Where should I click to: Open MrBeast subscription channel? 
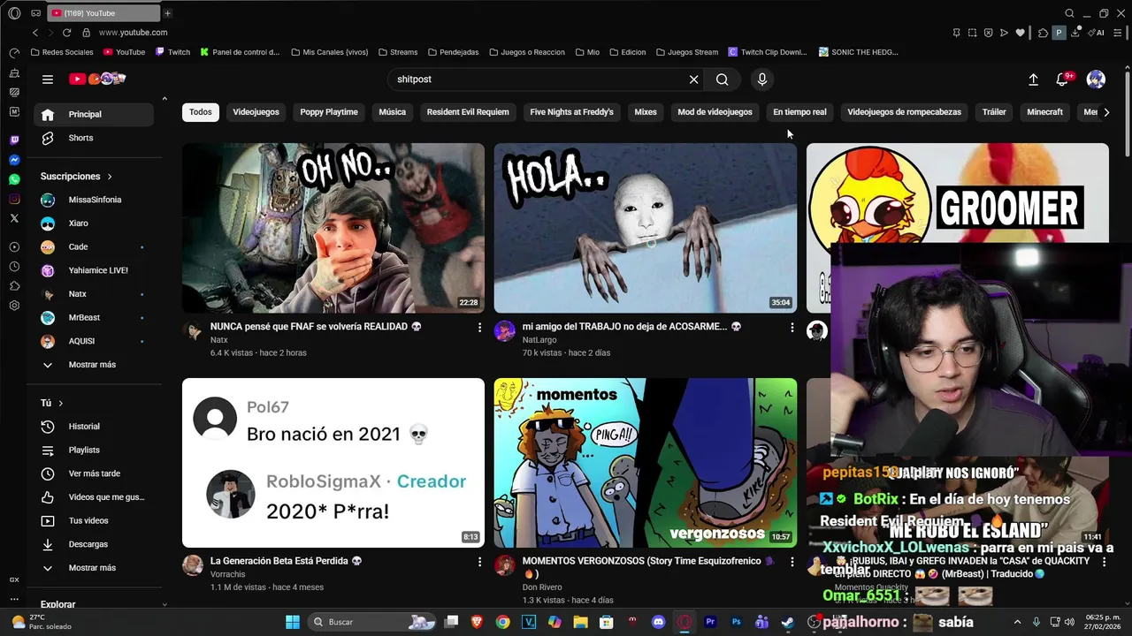[94, 317]
